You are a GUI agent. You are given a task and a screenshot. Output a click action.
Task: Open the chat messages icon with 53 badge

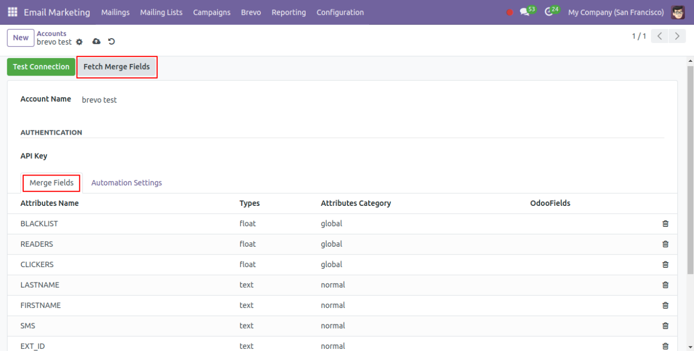pyautogui.click(x=525, y=12)
